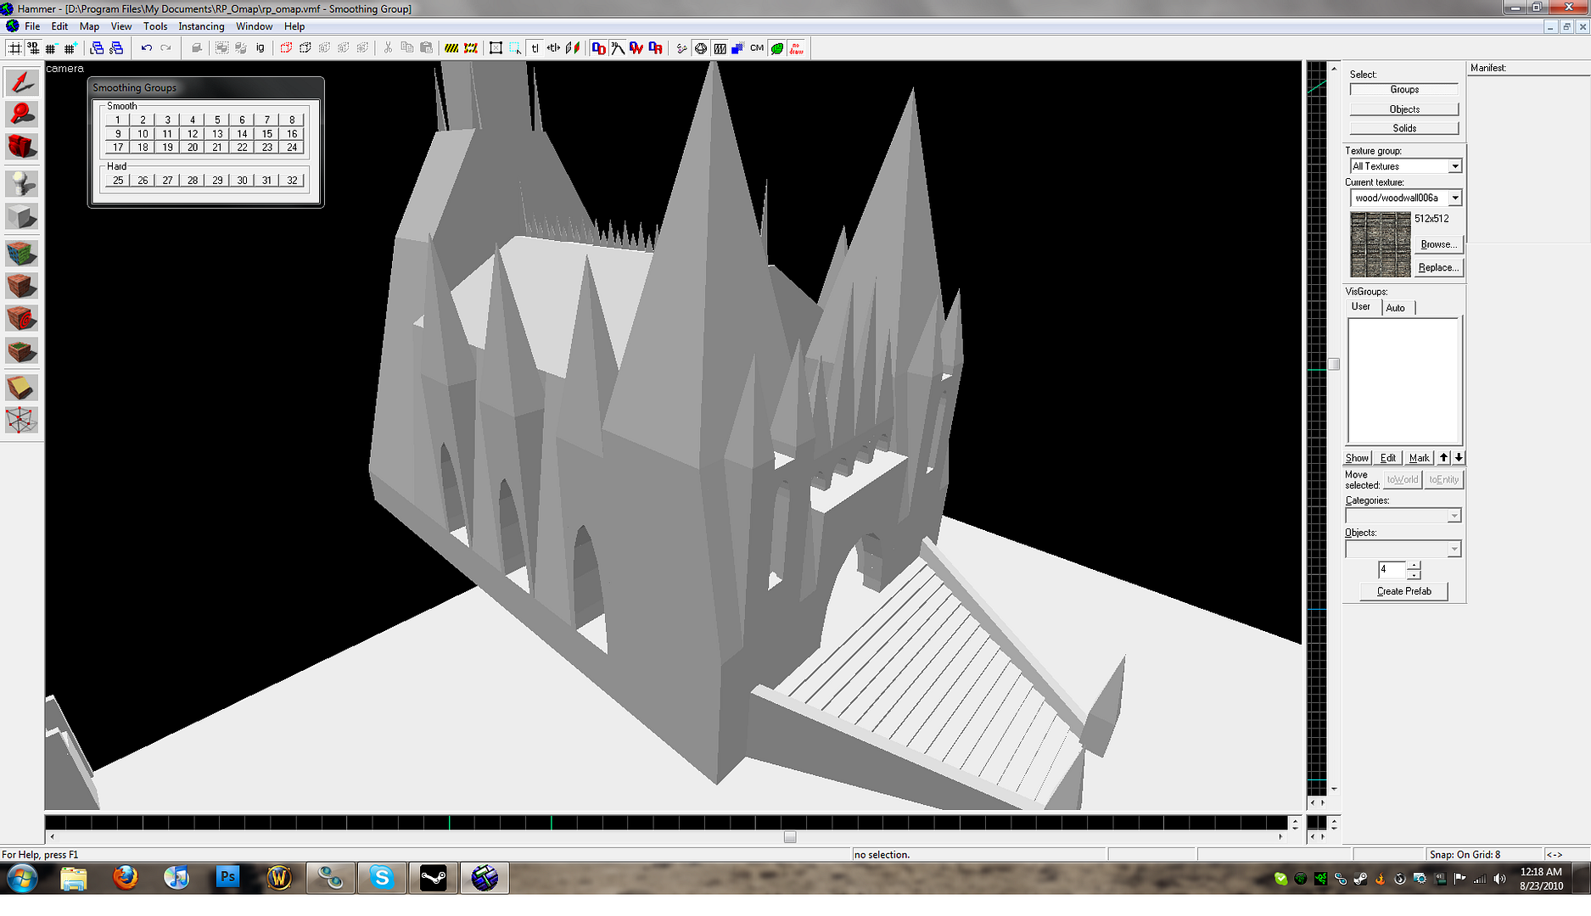Click Hard group button 25

click(x=118, y=181)
